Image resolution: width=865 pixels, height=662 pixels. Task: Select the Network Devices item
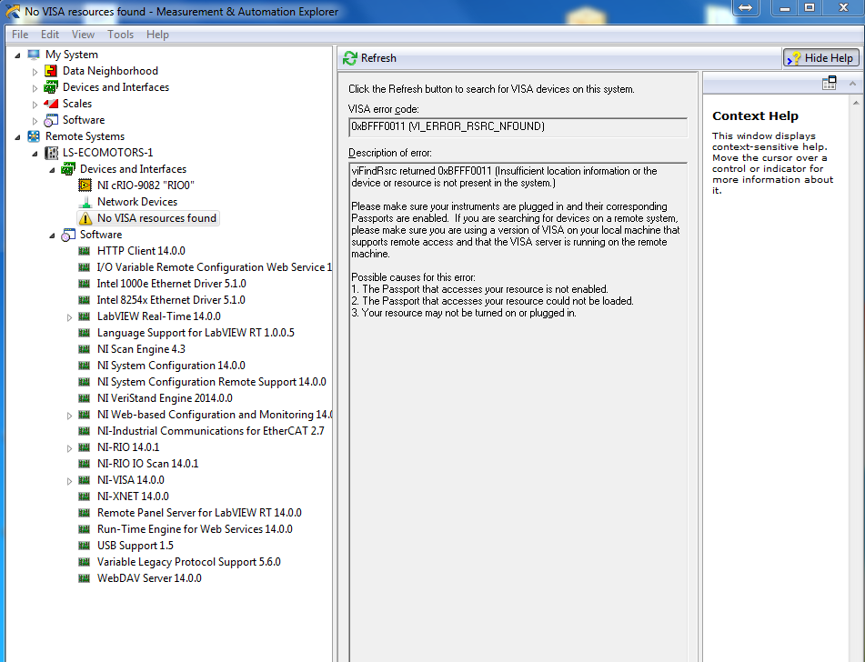tap(137, 202)
